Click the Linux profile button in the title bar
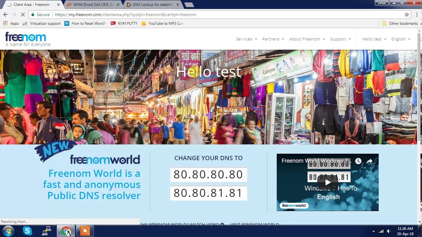 coord(382,3)
